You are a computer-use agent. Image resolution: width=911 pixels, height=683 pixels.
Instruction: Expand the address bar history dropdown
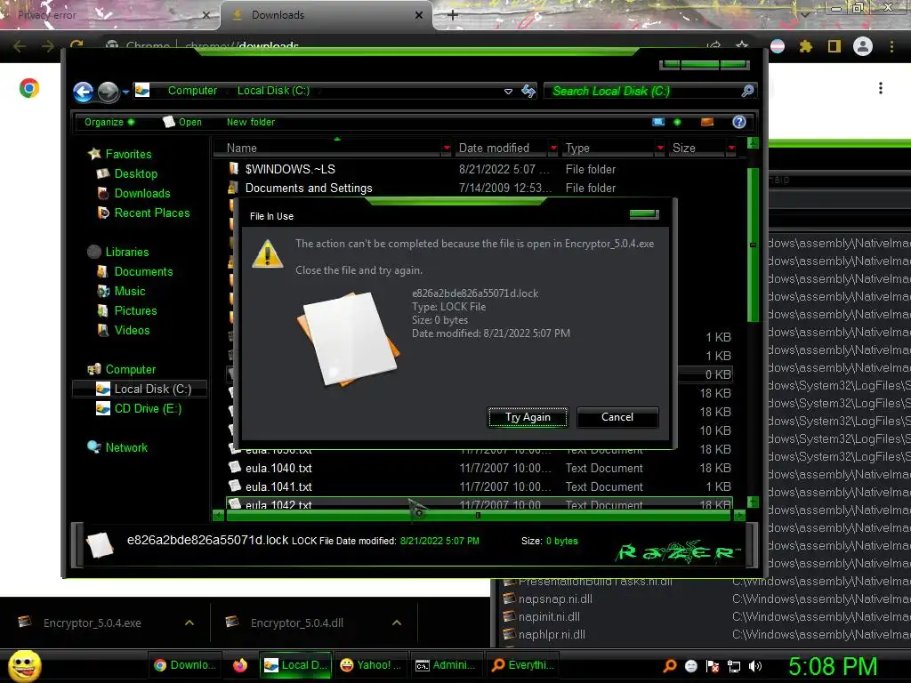[508, 92]
